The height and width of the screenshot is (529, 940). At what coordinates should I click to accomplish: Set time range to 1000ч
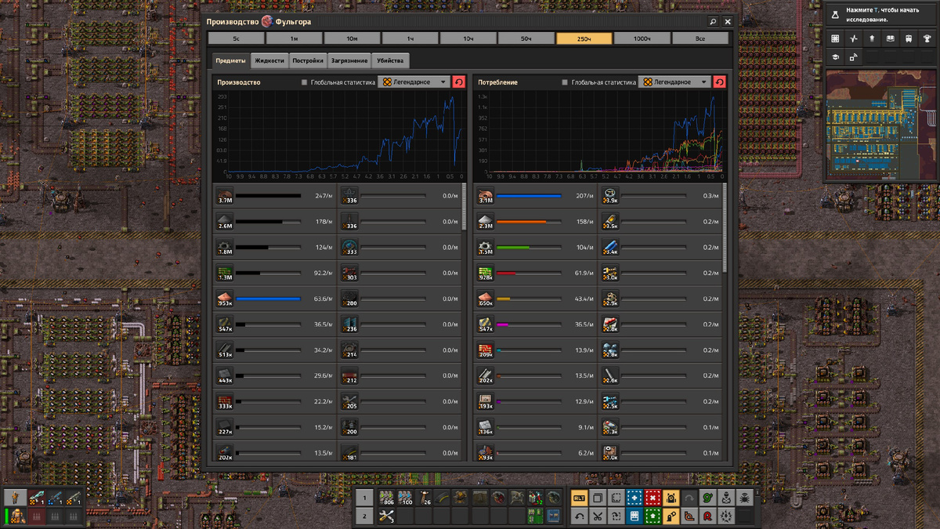[x=642, y=38]
